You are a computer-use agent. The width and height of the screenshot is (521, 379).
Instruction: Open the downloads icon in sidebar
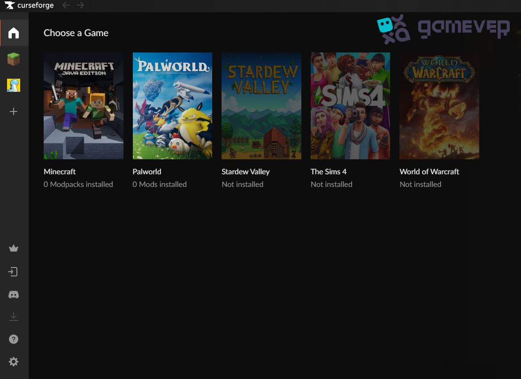(x=13, y=316)
